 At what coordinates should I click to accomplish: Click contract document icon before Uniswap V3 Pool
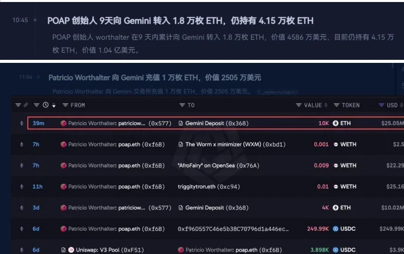[x=64, y=250]
